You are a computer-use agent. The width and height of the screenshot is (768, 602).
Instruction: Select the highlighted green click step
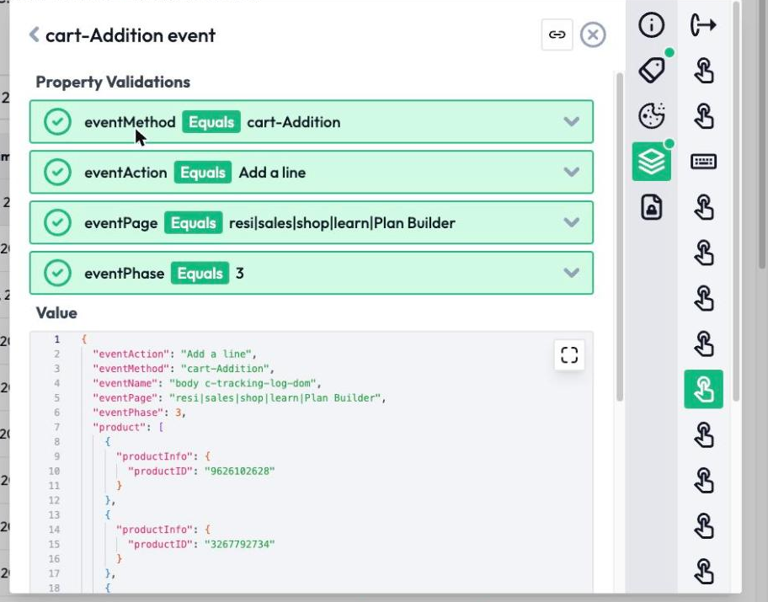click(703, 389)
